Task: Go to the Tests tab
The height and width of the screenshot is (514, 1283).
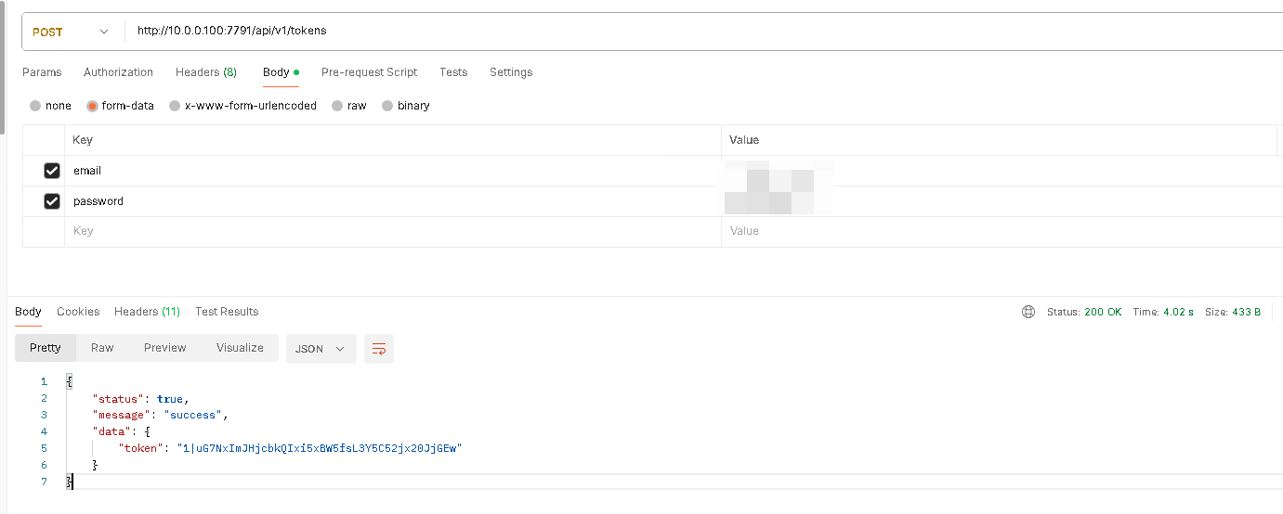Action: coord(453,72)
